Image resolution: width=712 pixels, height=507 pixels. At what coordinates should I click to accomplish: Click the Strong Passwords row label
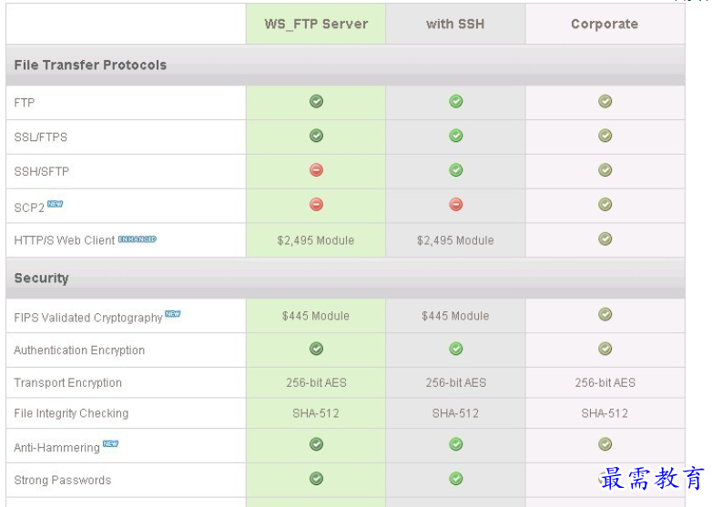point(63,481)
